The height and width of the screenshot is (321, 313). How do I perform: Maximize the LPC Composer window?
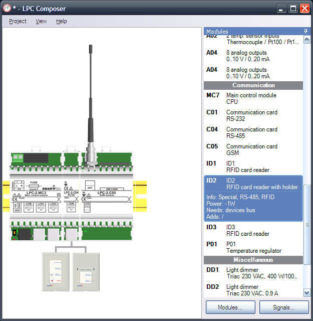(x=293, y=9)
